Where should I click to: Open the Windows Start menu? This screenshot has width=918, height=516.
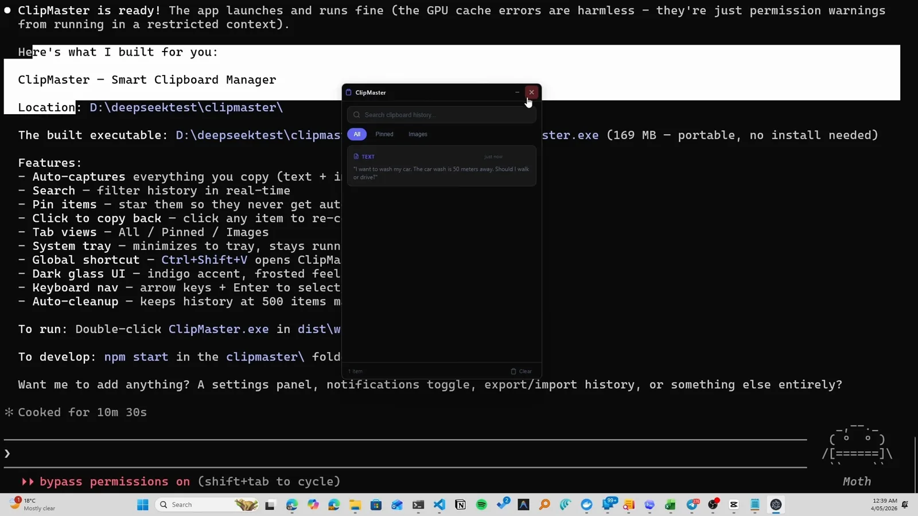click(143, 505)
